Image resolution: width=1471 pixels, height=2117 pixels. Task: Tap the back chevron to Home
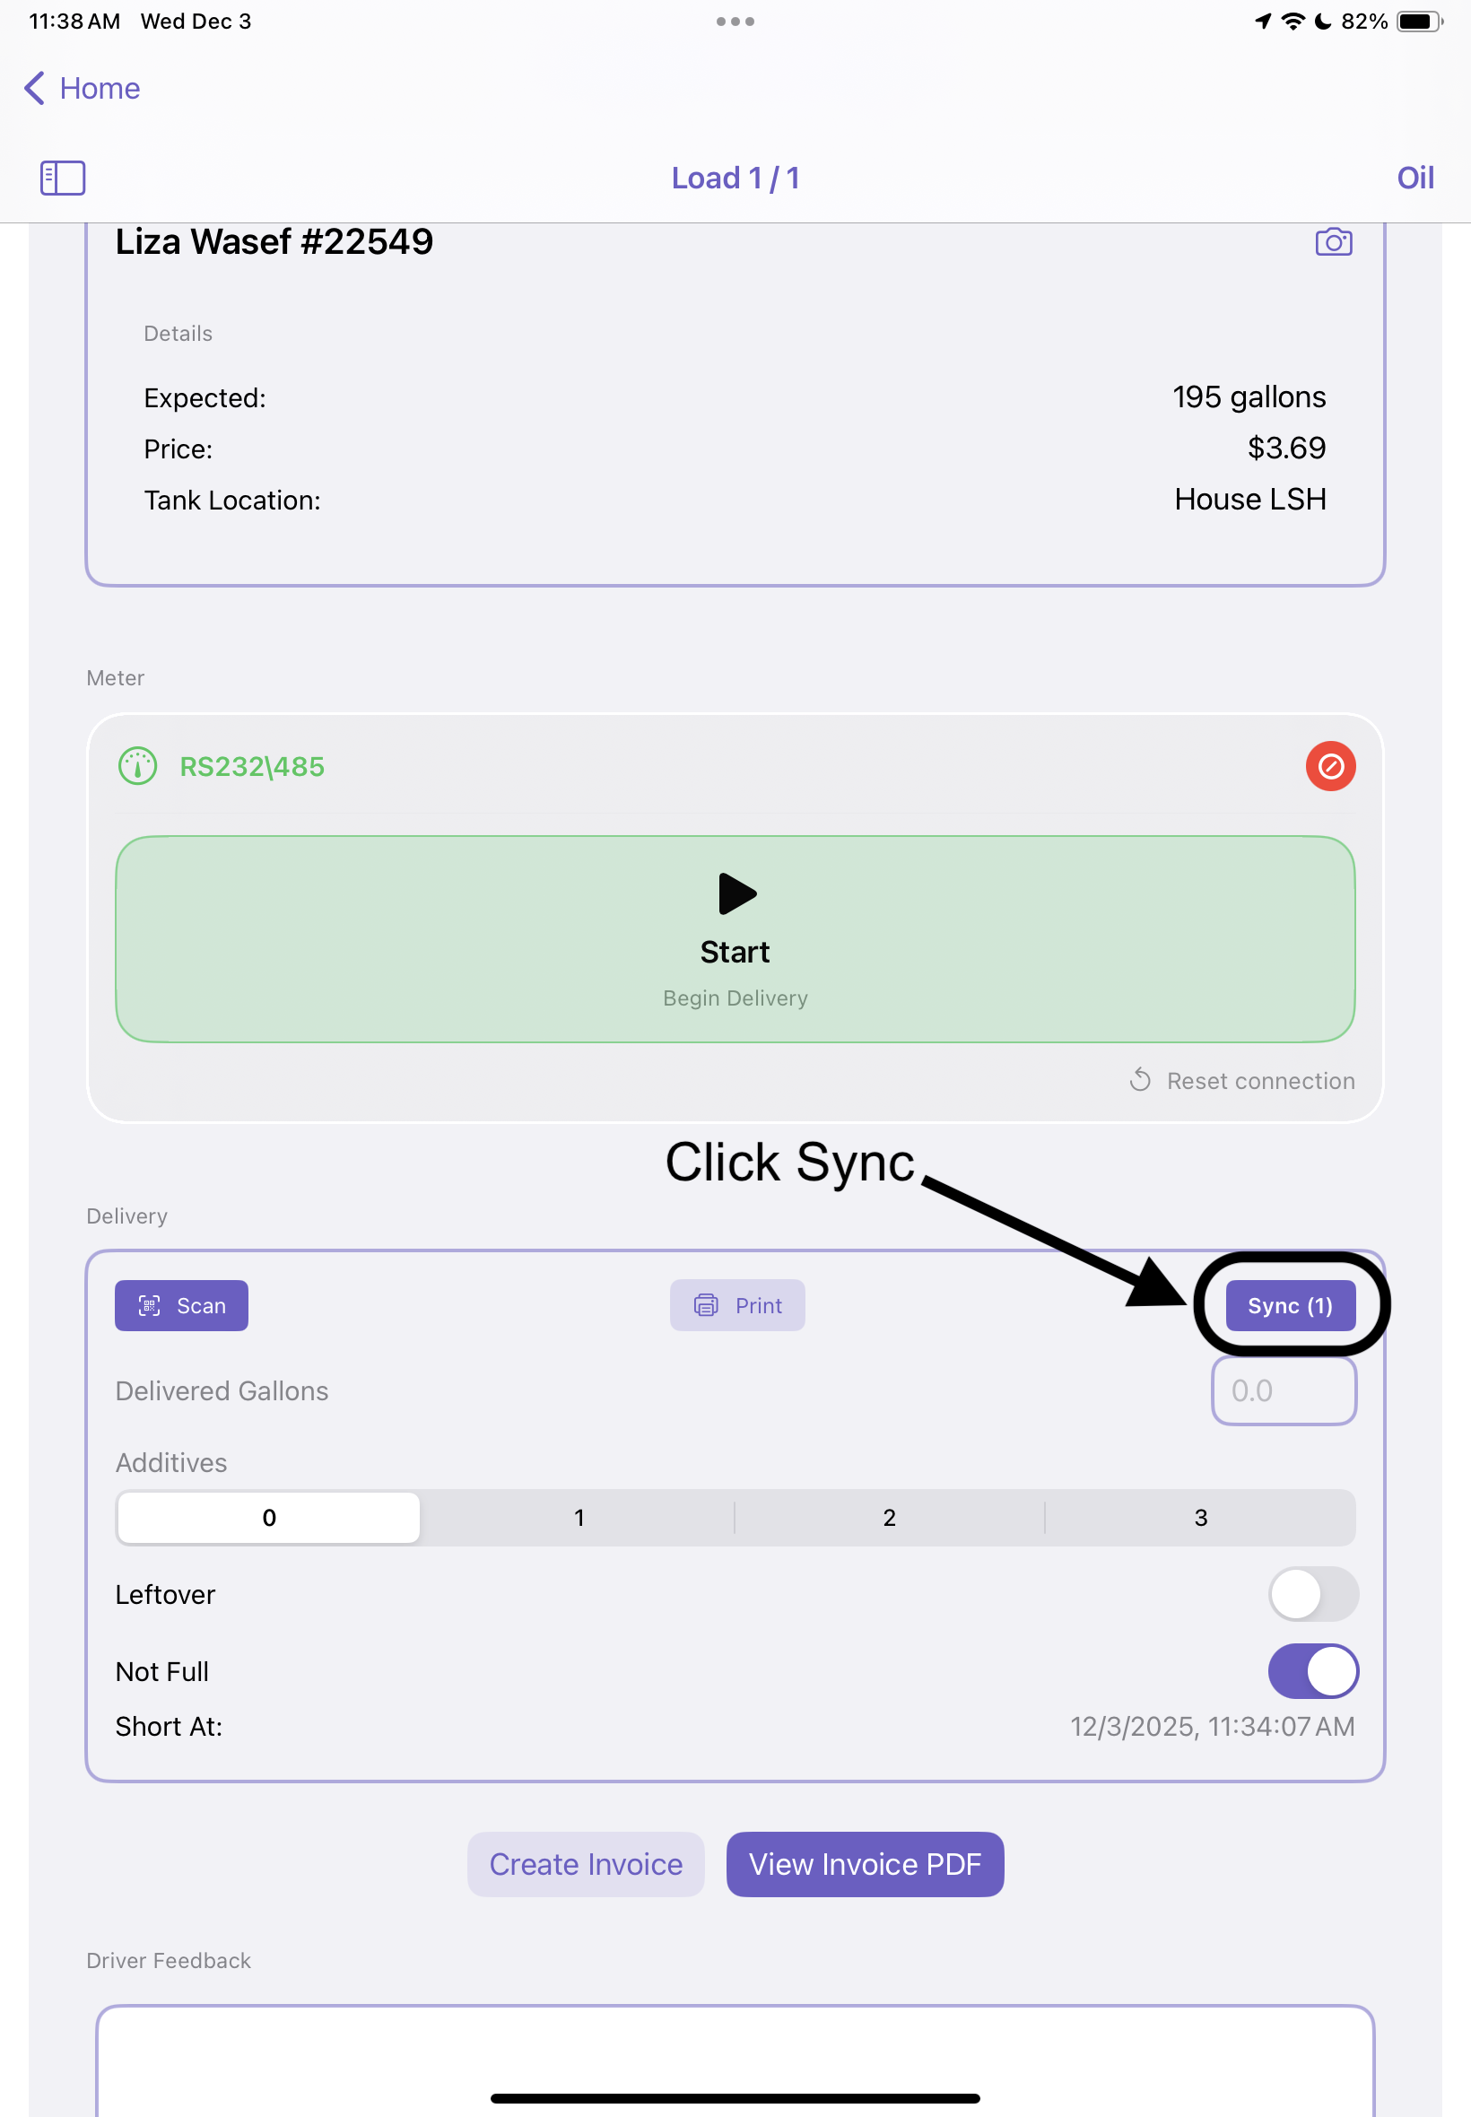(35, 89)
